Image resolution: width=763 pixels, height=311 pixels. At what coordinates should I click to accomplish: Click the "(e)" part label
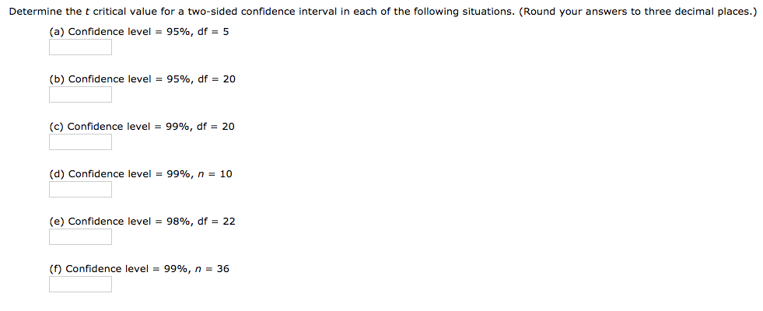pos(57,222)
